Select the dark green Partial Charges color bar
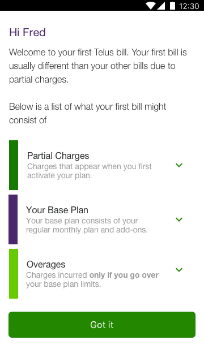Screen dimensions: 204x362 point(14,165)
